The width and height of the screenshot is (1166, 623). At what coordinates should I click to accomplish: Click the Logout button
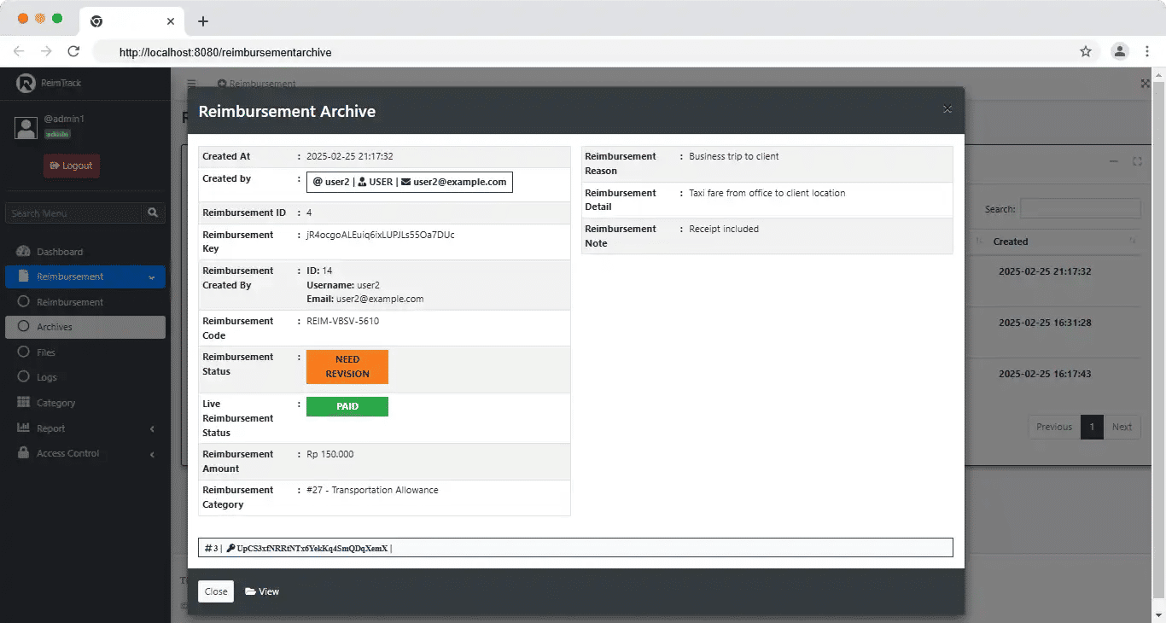click(72, 166)
